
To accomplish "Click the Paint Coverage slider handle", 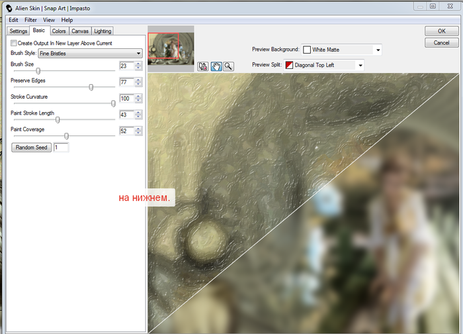I will pyautogui.click(x=66, y=136).
